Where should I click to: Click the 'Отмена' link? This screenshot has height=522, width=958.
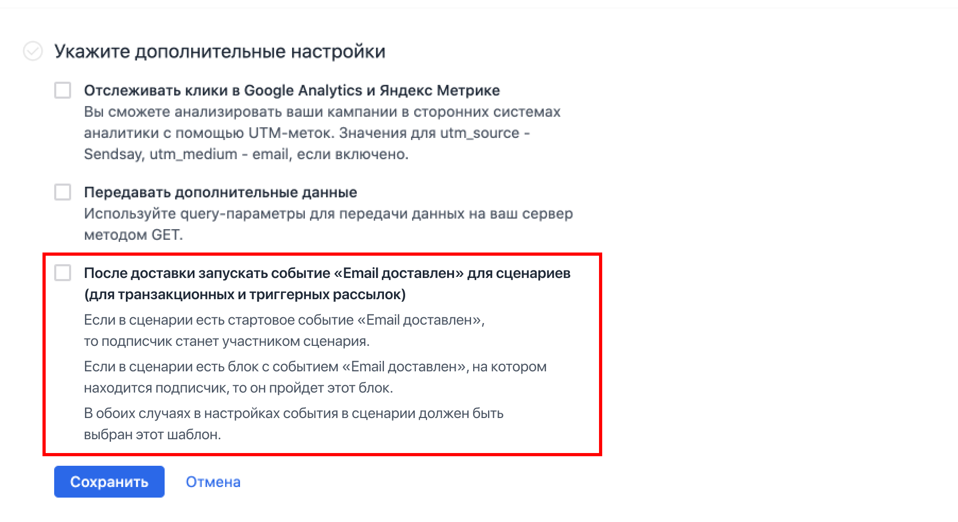(x=213, y=482)
